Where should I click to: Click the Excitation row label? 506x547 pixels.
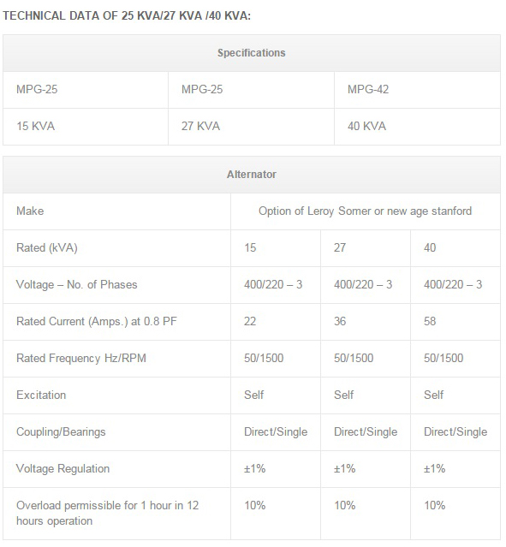pyautogui.click(x=41, y=395)
